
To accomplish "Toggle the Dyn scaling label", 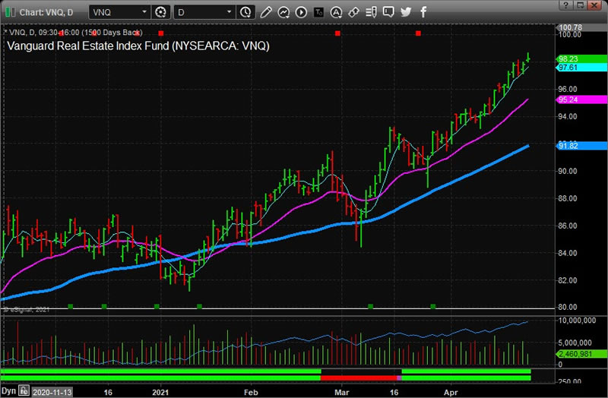I will [8, 392].
